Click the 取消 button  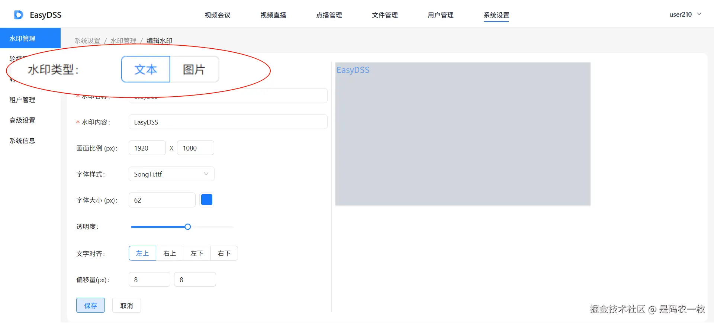(x=126, y=305)
